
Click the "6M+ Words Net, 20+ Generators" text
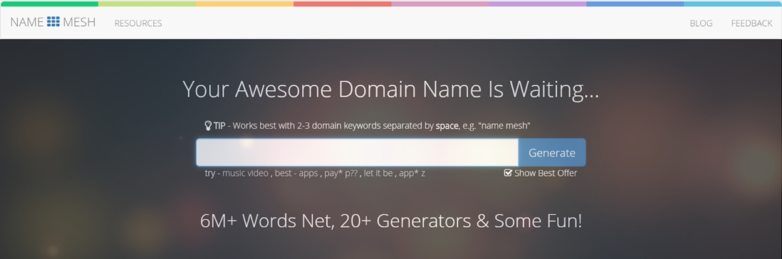(336, 221)
